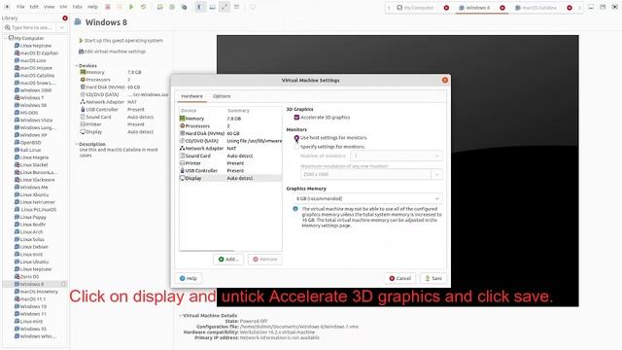Open the Tabs menu
The width and height of the screenshot is (622, 350).
[x=78, y=7]
